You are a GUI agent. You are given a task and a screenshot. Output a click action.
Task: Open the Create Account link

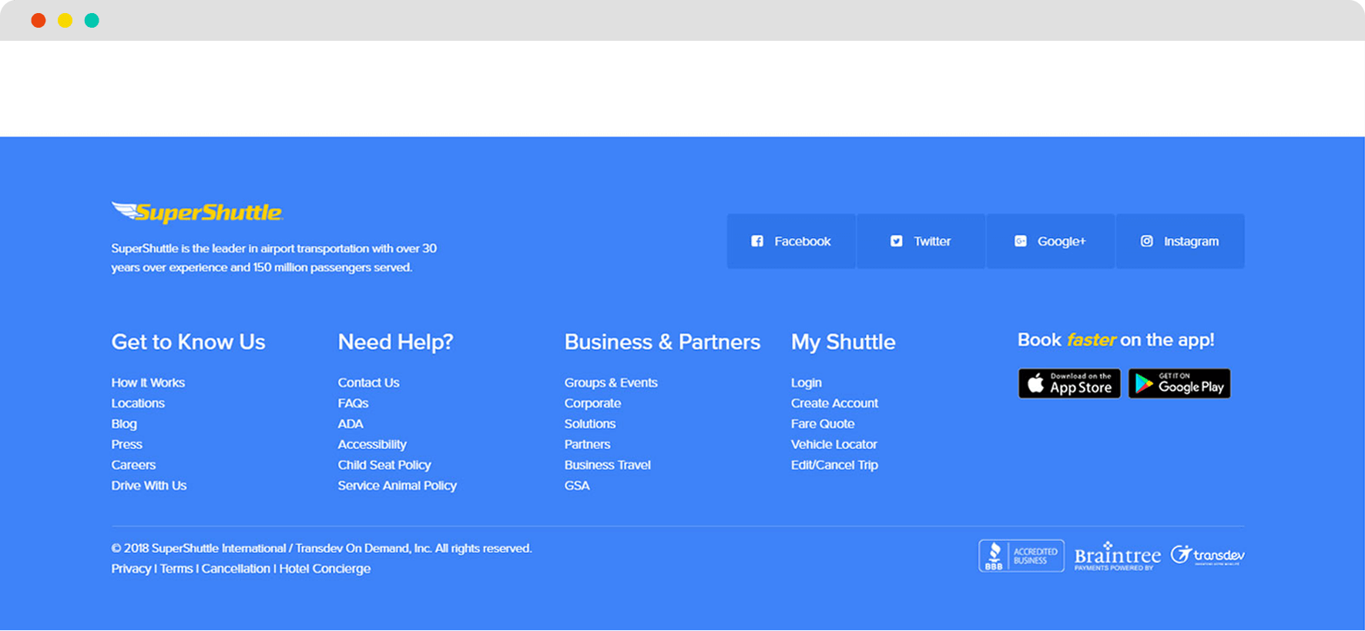(834, 403)
